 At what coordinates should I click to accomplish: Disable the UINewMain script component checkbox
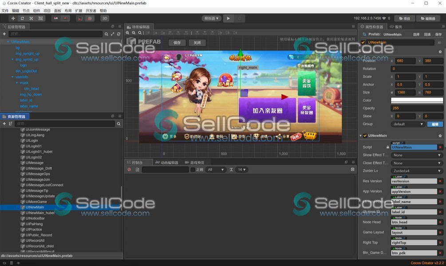click(365, 136)
